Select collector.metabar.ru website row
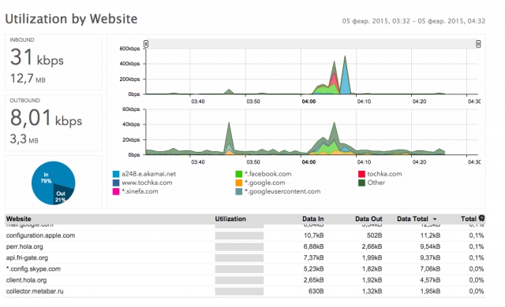505x307 pixels. click(245, 291)
